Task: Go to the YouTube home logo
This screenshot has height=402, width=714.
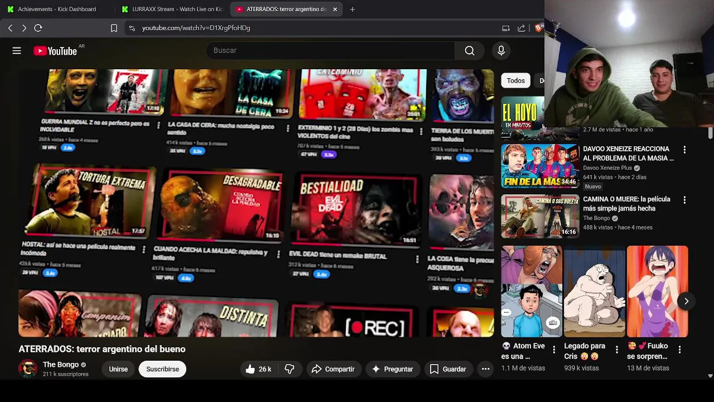Action: (55, 51)
